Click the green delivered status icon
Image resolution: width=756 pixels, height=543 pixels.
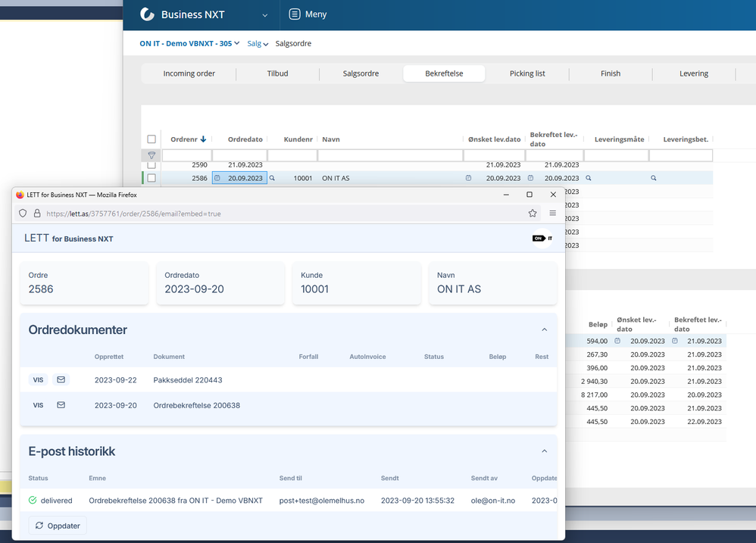point(33,500)
